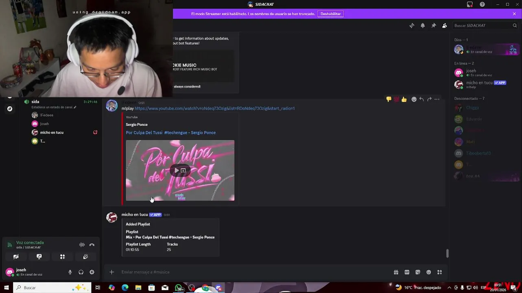Viewport: 522px width, 293px height.
Task: Toggle camera in voice panel
Action: (16, 257)
